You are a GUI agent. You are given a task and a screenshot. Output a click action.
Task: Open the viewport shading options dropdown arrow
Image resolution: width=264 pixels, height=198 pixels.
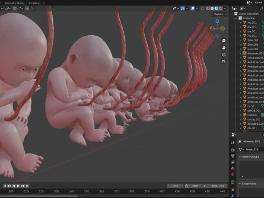tap(225, 8)
